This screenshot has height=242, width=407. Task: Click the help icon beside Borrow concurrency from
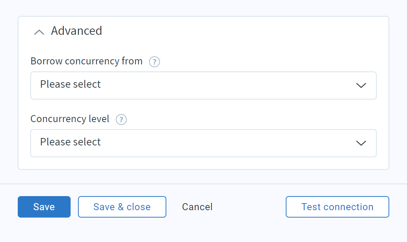tap(155, 62)
